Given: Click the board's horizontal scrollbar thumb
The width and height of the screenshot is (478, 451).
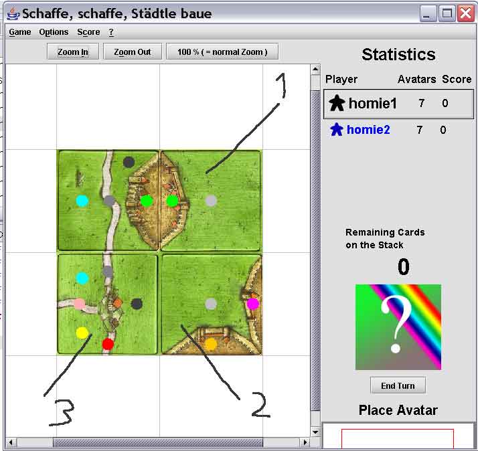Looking at the screenshot, I should click(x=158, y=442).
